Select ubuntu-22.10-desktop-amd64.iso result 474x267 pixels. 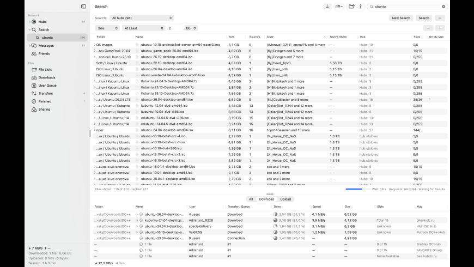[x=167, y=63]
